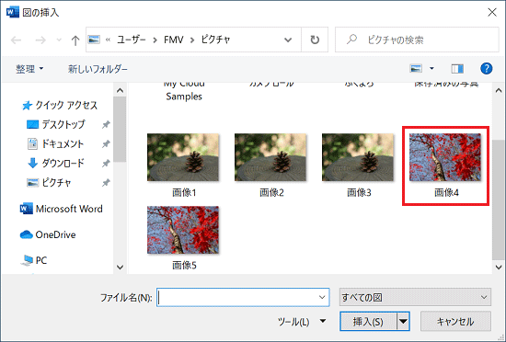Image resolution: width=506 pixels, height=342 pixels.
Task: Click the ピクチャ breadcrumb segment
Action: (x=215, y=40)
